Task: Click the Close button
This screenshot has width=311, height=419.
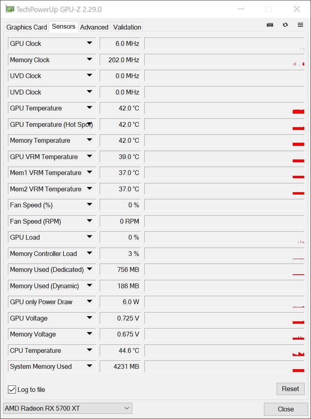Action: 285,409
